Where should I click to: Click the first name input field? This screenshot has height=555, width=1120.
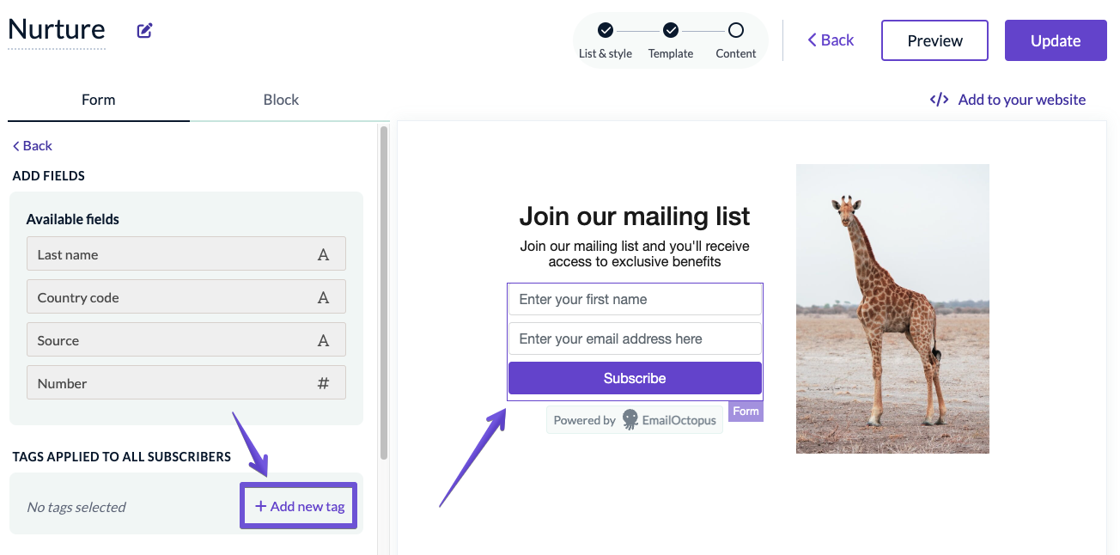point(635,300)
